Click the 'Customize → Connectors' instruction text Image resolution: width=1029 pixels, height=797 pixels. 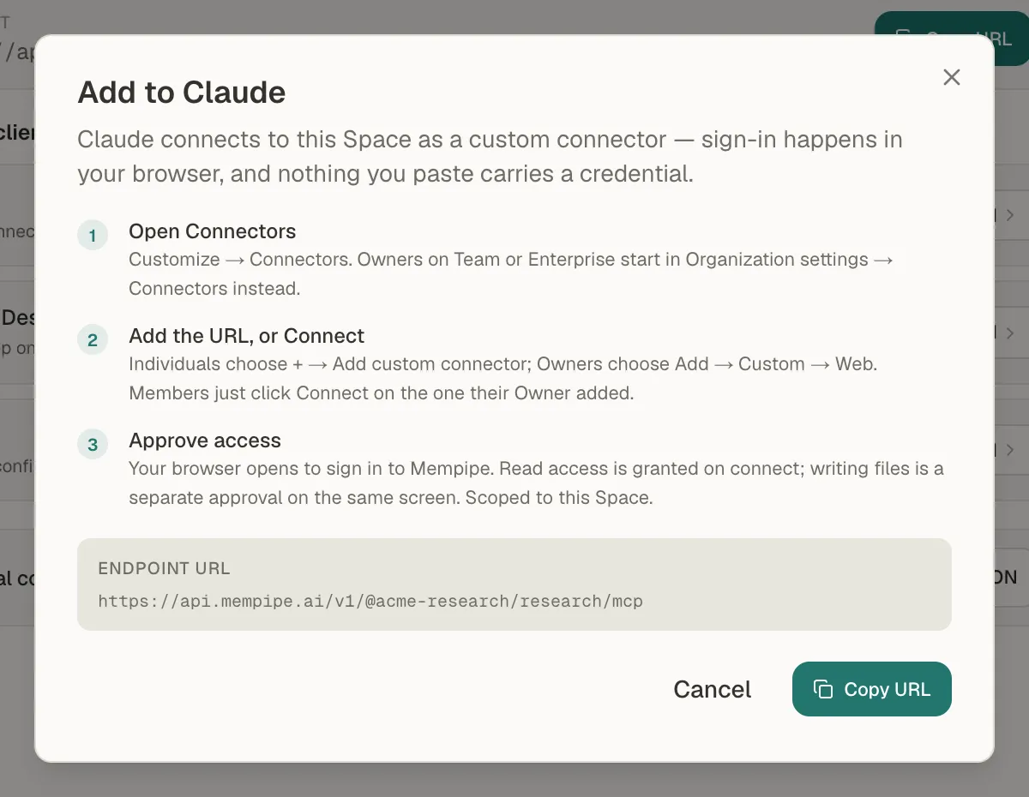(x=511, y=273)
